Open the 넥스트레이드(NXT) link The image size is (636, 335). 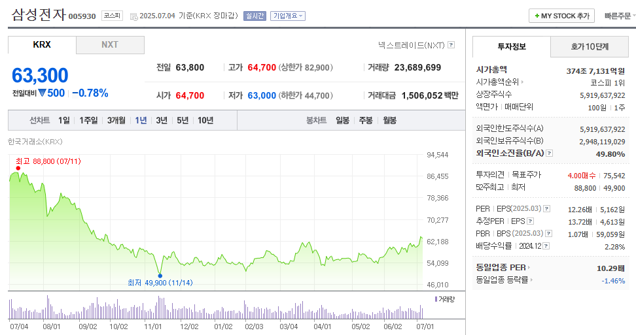(x=412, y=45)
